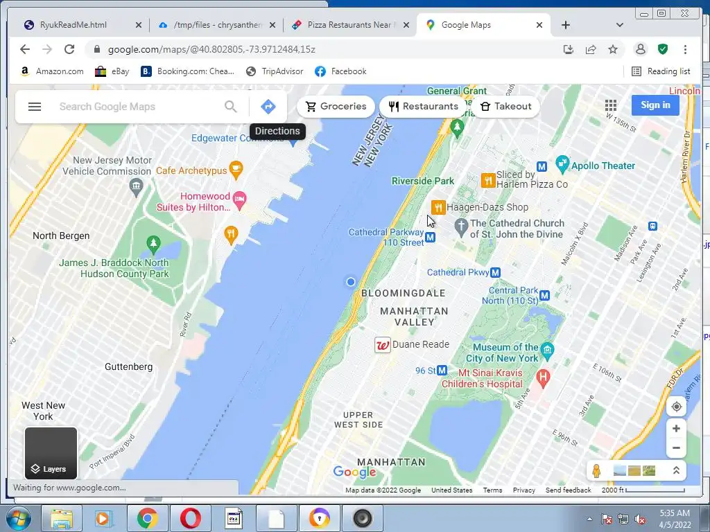710x532 pixels.
Task: Click the green shield extension icon
Action: [662, 49]
